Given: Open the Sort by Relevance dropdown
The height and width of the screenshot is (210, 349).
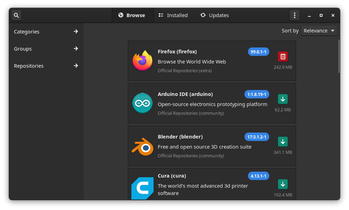Looking at the screenshot, I should (319, 31).
